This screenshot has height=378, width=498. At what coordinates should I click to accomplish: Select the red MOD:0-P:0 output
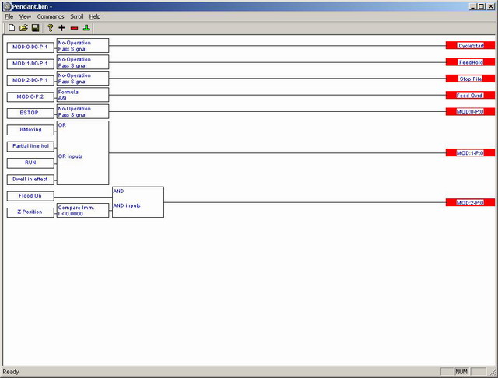coord(470,111)
